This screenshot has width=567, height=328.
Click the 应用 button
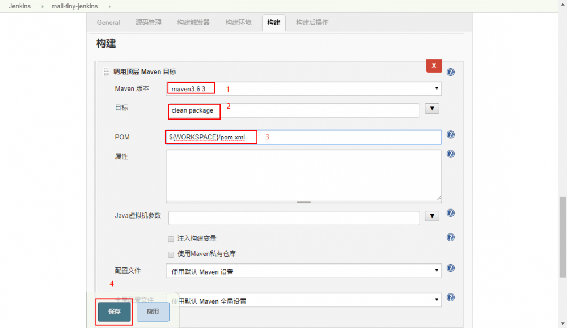[153, 312]
